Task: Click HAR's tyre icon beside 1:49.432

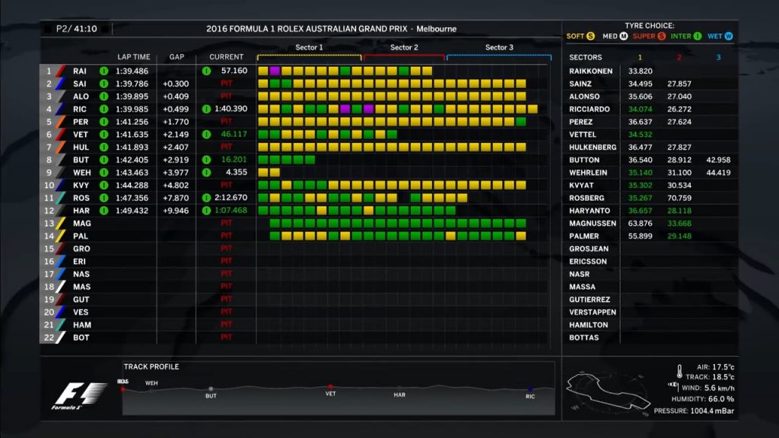Action: [x=103, y=211]
